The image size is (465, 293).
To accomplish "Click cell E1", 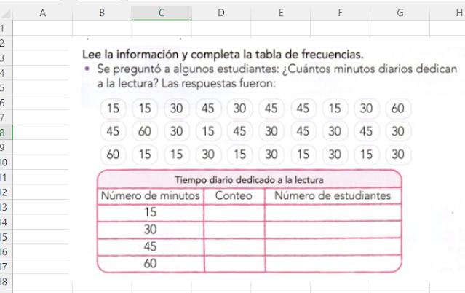I will pos(281,28).
